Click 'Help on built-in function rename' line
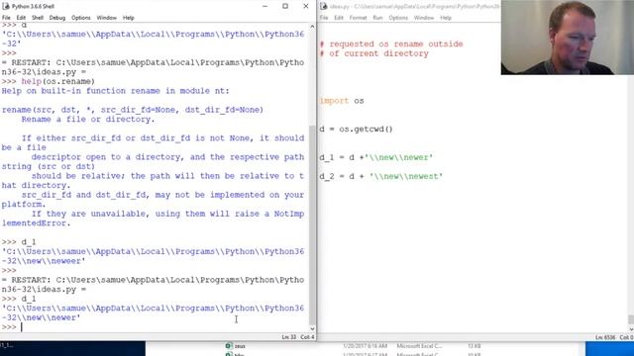The width and height of the screenshot is (634, 356). (115, 91)
